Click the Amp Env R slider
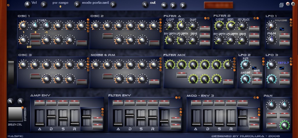This screenshot has height=138, width=298. click(75, 118)
